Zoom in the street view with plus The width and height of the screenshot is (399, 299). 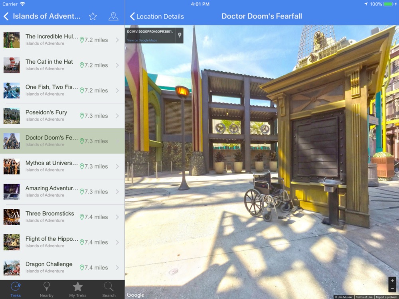(x=392, y=281)
